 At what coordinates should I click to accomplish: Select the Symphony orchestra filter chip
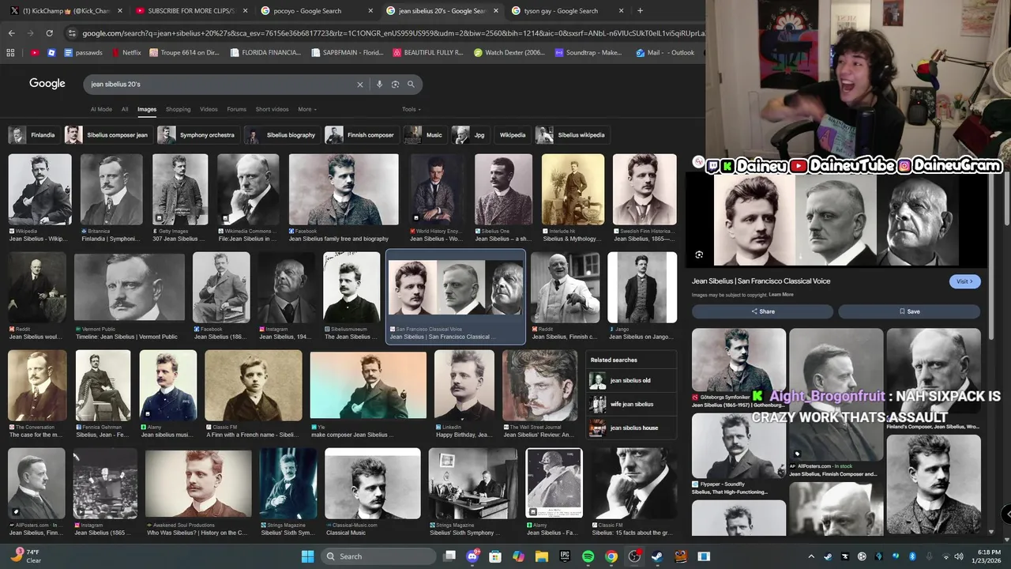click(197, 135)
